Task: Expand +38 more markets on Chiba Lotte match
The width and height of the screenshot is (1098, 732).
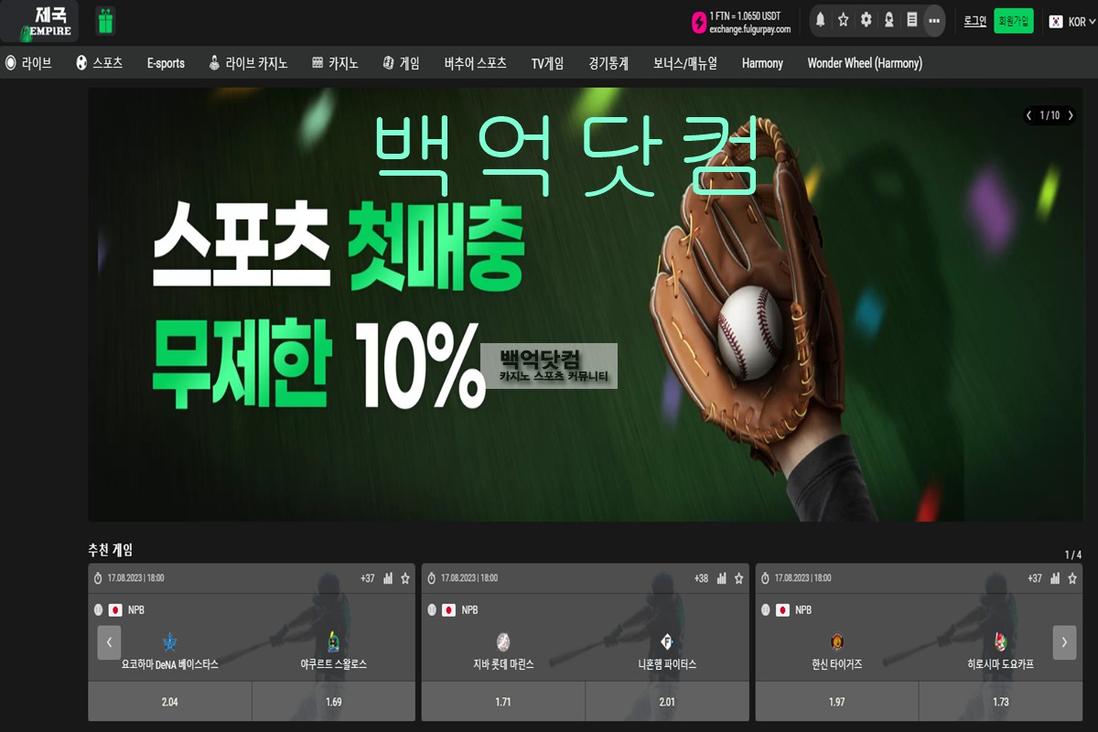Action: (x=701, y=578)
